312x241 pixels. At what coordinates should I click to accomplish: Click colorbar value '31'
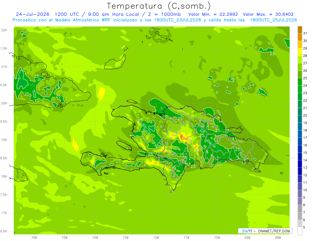point(305,33)
